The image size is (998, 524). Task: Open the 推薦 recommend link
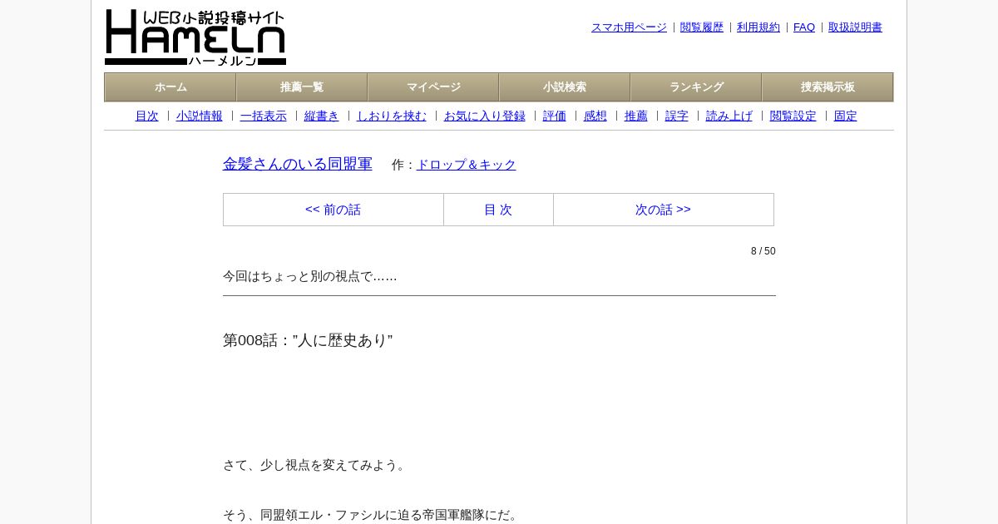pos(636,116)
